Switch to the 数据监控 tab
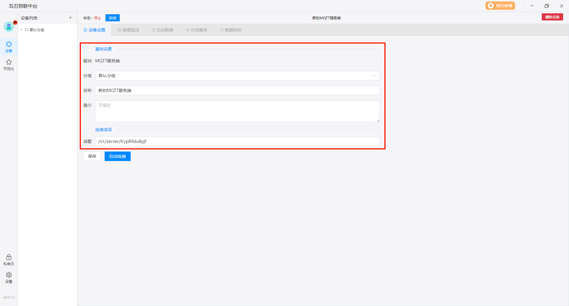The height and width of the screenshot is (306, 569). pyautogui.click(x=128, y=30)
